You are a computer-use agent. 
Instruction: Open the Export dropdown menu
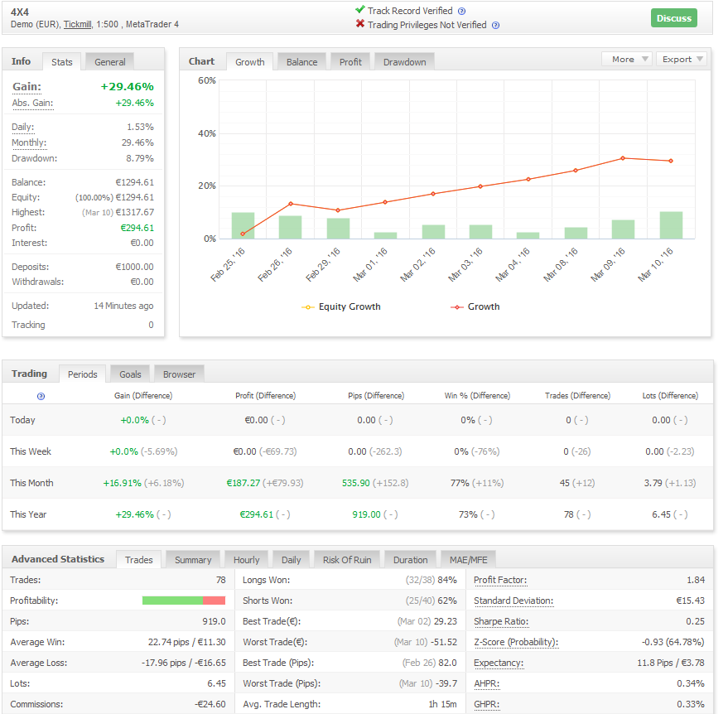click(x=681, y=60)
